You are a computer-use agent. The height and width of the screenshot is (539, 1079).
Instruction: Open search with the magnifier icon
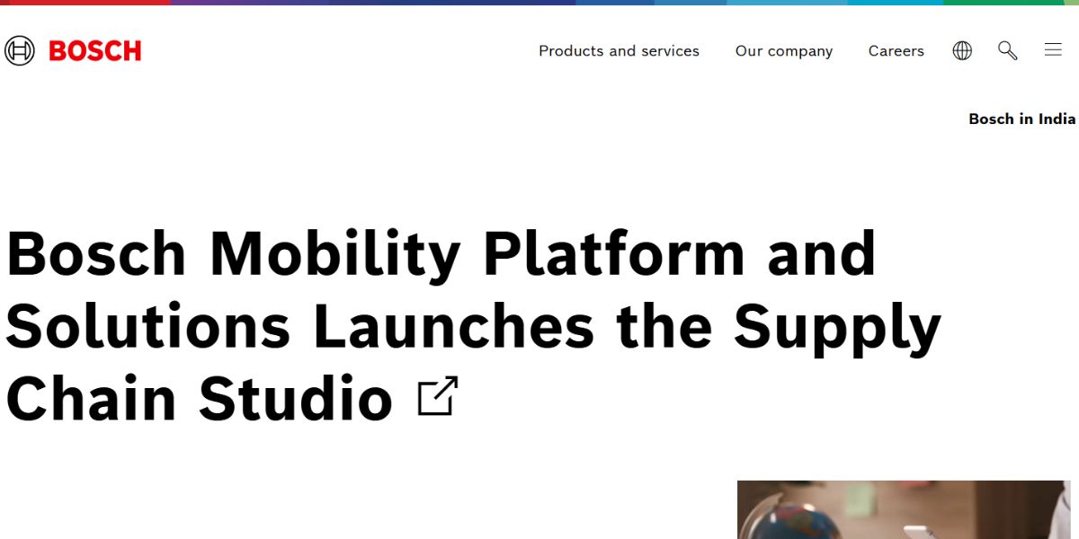pos(1007,51)
